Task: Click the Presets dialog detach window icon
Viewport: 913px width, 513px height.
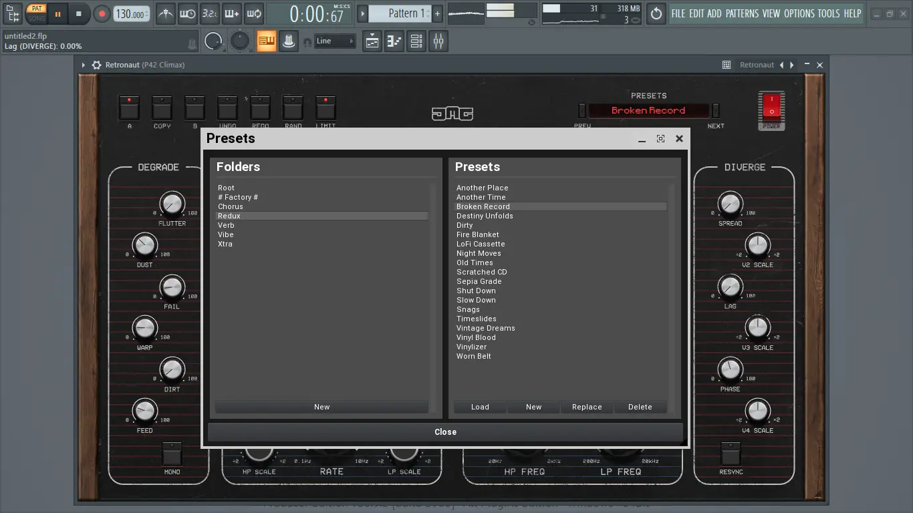Action: pos(660,138)
